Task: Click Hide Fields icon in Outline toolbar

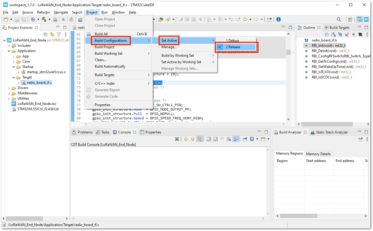Action: click(x=340, y=34)
